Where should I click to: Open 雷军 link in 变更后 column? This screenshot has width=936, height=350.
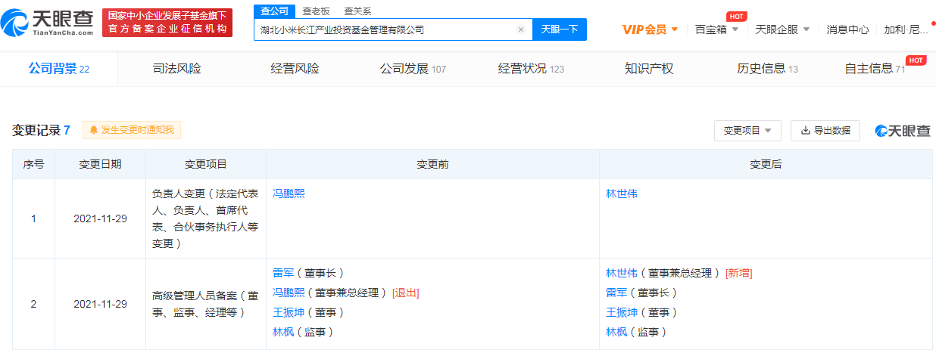point(616,293)
